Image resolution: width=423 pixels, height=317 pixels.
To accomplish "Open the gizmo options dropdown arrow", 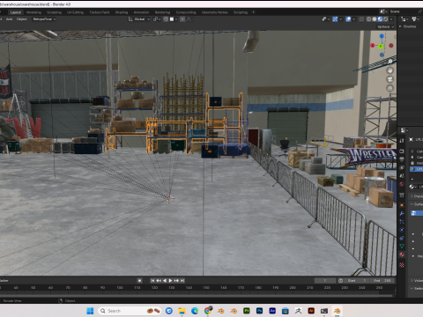I will (340, 19).
